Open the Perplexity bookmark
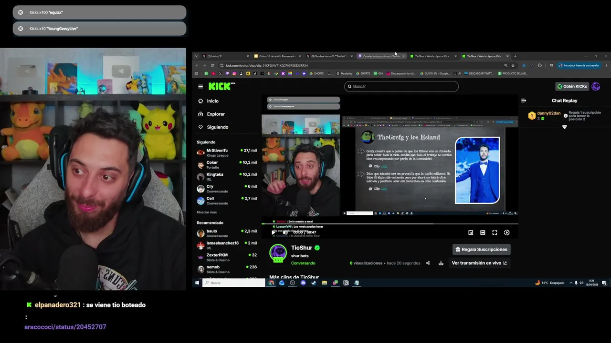Viewport: 611px width, 343px height. point(344,73)
